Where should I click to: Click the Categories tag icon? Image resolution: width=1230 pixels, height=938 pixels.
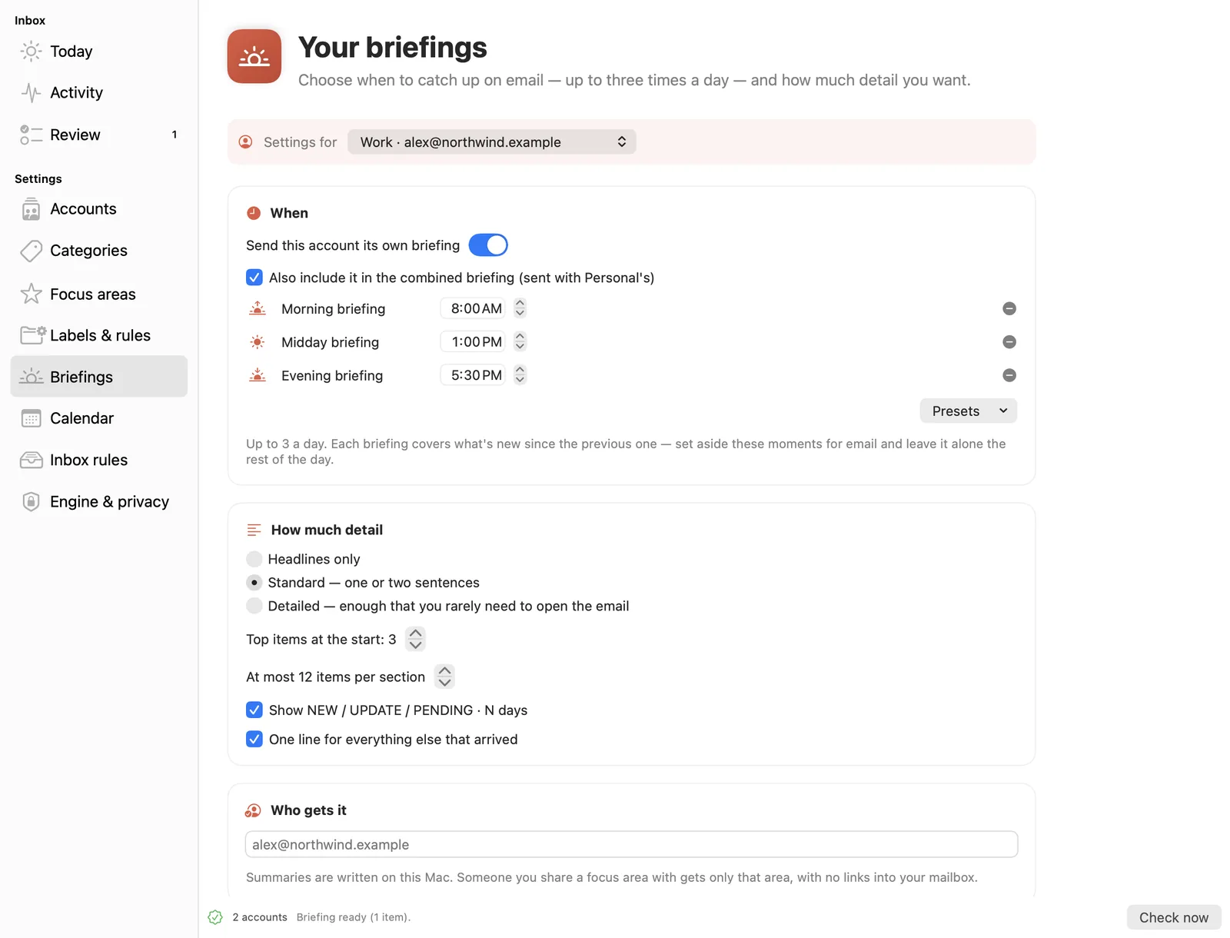(31, 251)
